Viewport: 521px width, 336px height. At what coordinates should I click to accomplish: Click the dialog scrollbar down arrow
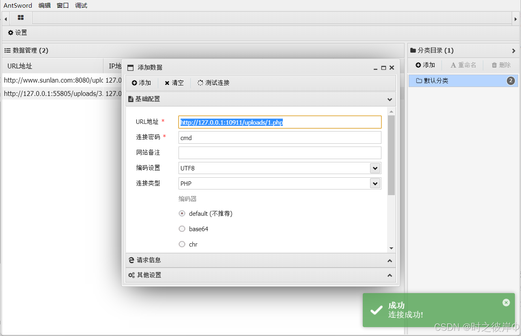(x=391, y=248)
